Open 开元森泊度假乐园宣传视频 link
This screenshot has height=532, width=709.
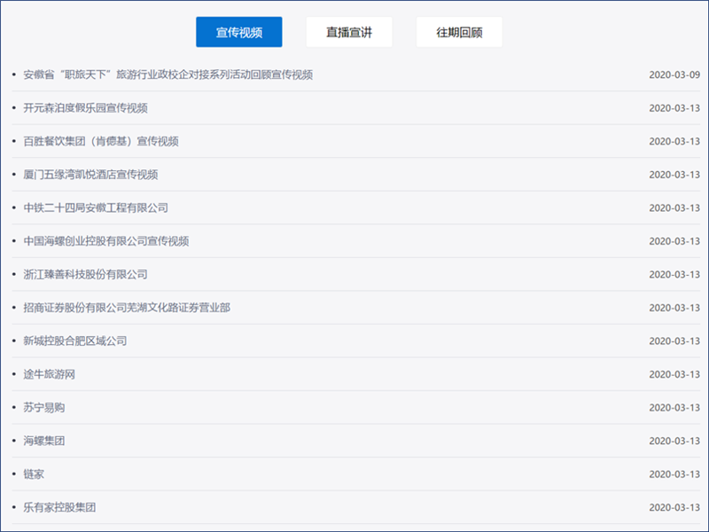85,108
